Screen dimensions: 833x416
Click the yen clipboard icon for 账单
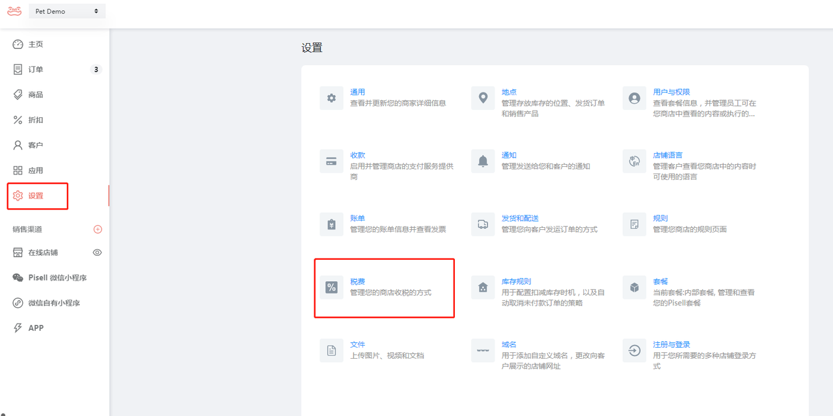click(x=331, y=224)
